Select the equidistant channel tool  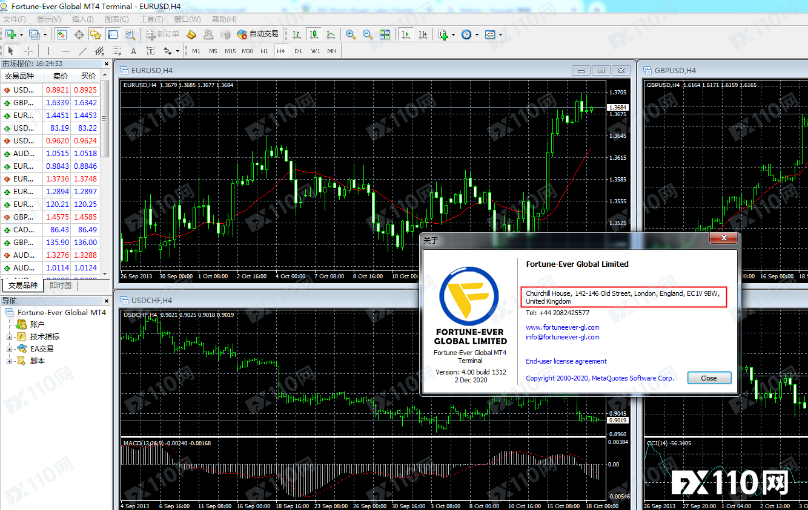point(100,51)
